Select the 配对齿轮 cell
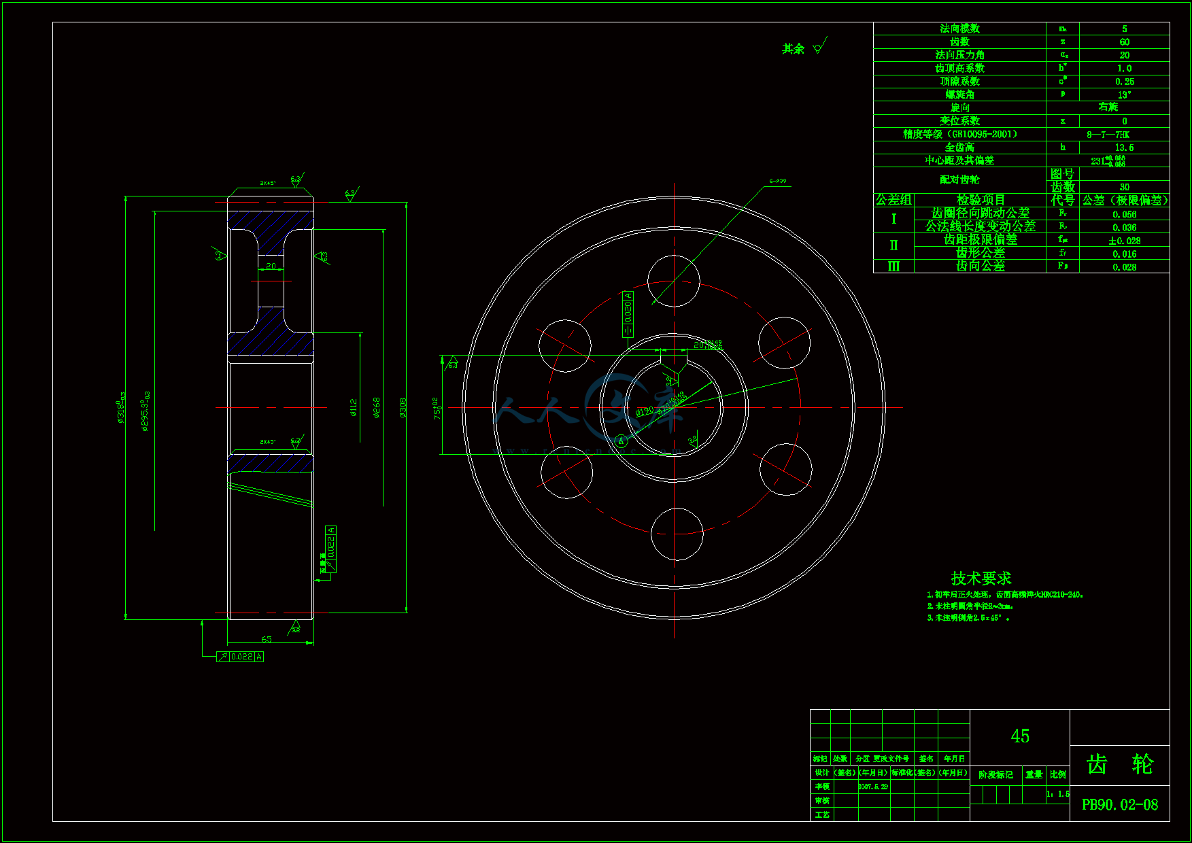The height and width of the screenshot is (843, 1192). click(x=959, y=179)
